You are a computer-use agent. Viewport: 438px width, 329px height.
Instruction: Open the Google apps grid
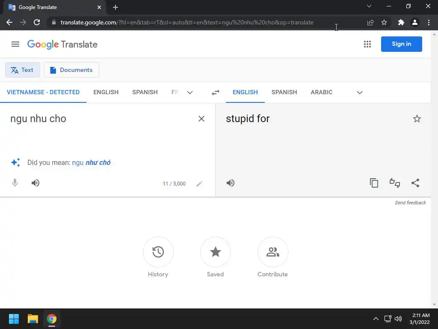point(367,44)
